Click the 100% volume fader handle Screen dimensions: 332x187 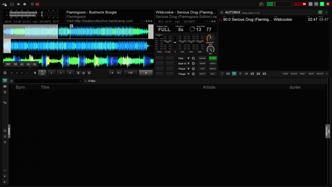point(159,35)
